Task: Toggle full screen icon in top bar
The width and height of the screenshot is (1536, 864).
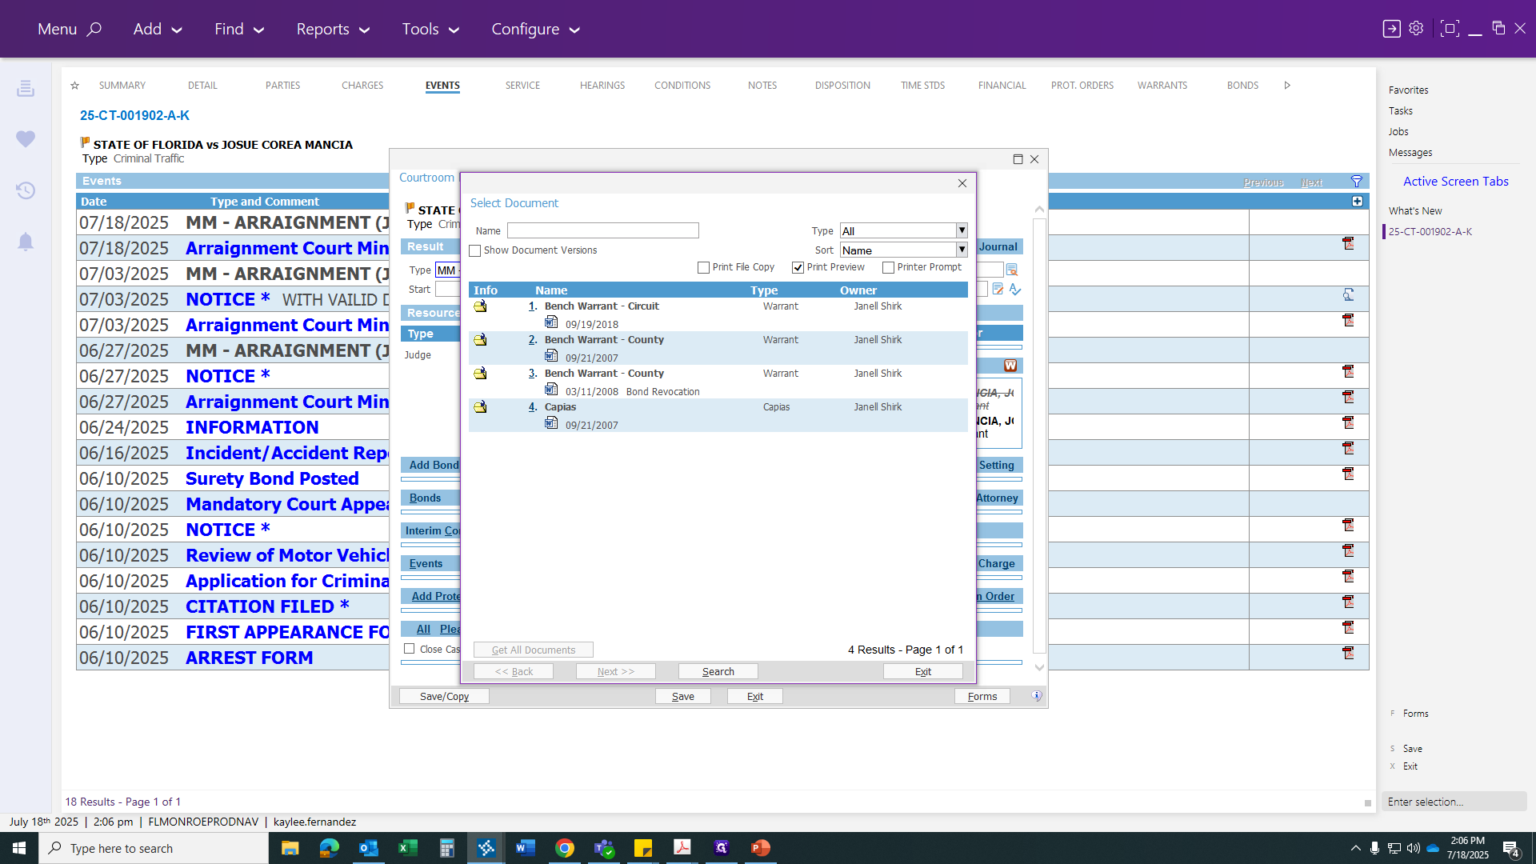Action: click(1449, 29)
